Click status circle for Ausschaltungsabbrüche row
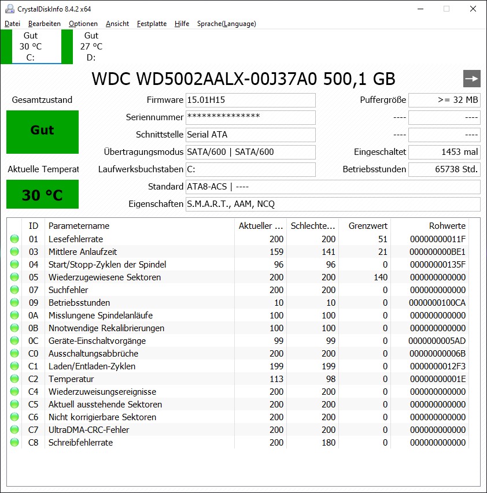 tap(14, 353)
